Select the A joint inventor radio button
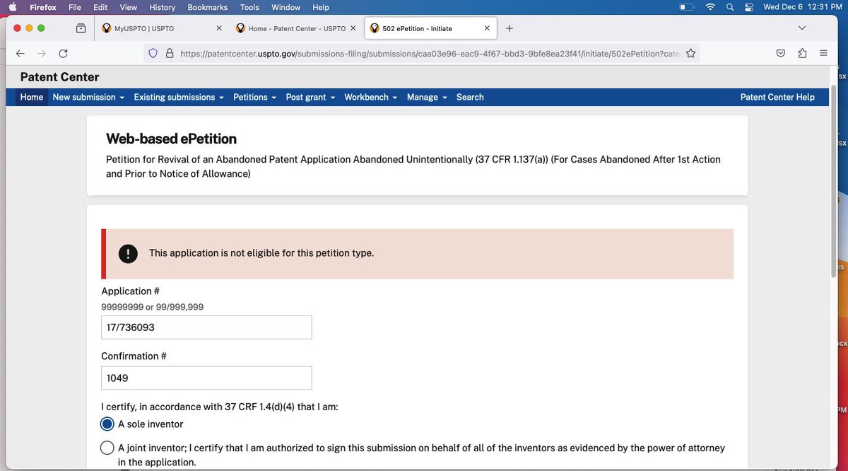Screen dimensions: 848x471 click(107, 448)
